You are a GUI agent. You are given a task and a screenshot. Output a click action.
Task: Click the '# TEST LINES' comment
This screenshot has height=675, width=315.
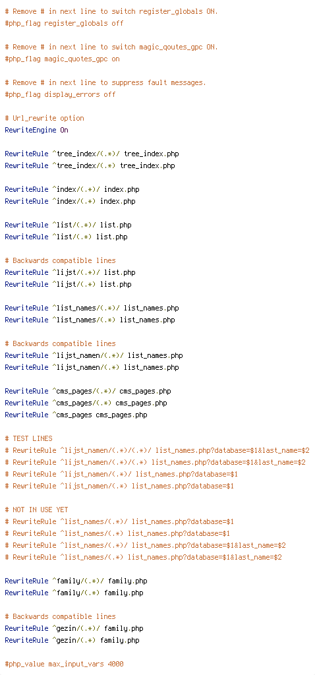point(28,438)
